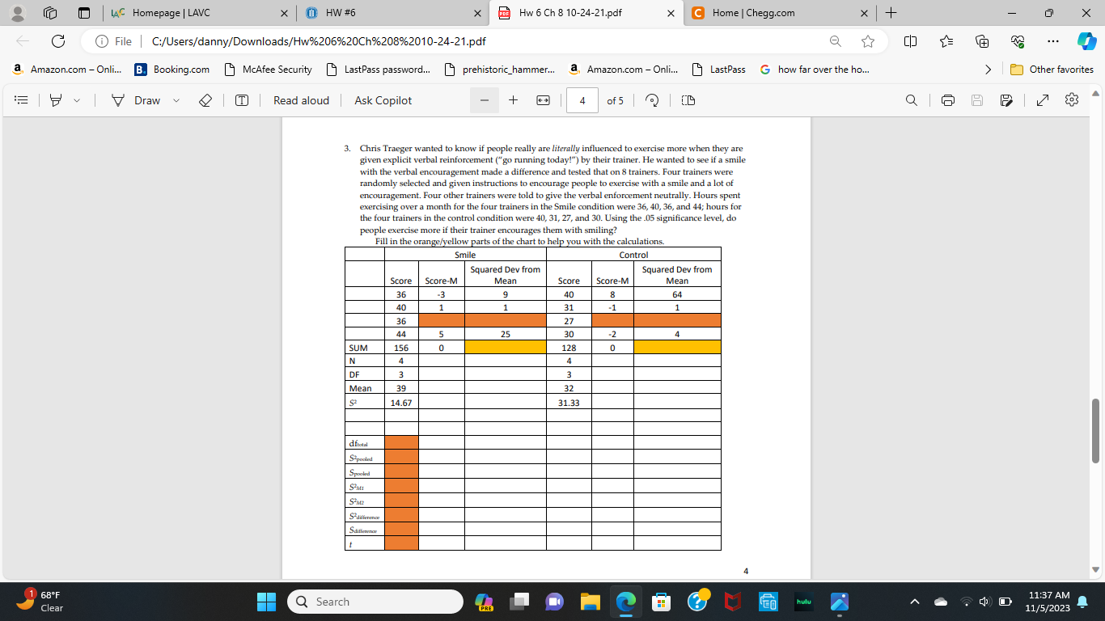Rotate the PDF page
1105x621 pixels.
point(652,100)
